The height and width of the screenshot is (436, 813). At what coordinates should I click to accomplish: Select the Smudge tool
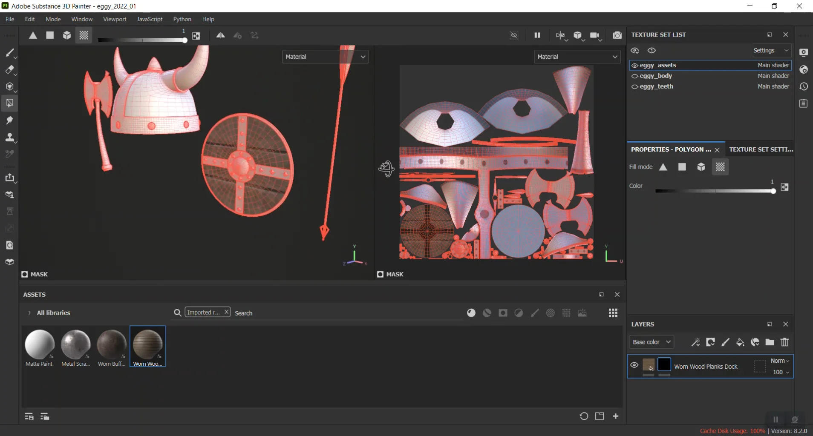pos(9,120)
